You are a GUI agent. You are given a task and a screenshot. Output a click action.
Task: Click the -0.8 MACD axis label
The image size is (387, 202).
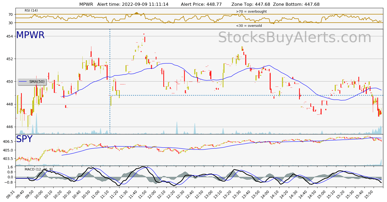click(9, 182)
